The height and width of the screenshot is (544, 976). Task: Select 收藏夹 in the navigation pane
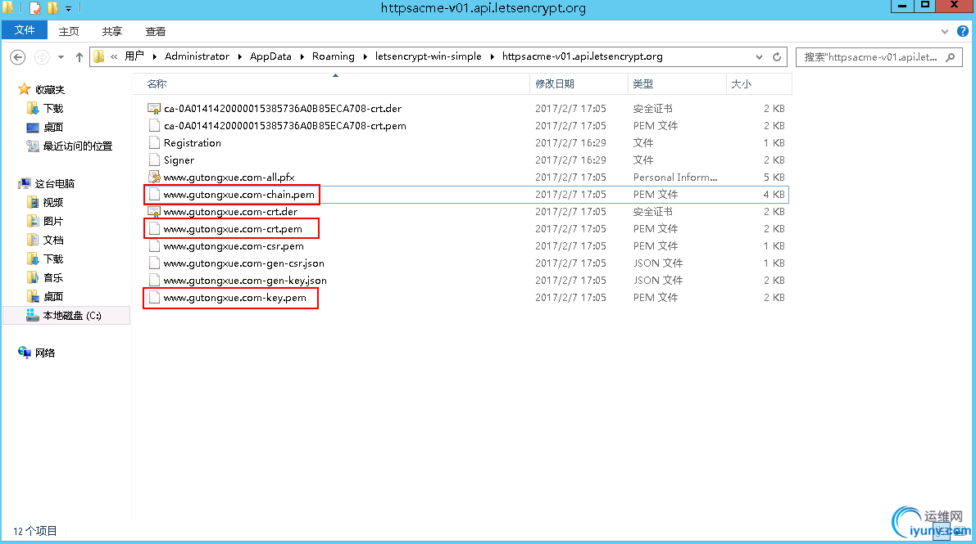point(50,89)
